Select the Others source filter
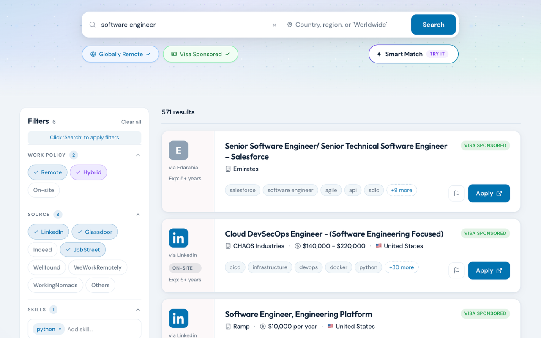 click(x=100, y=285)
